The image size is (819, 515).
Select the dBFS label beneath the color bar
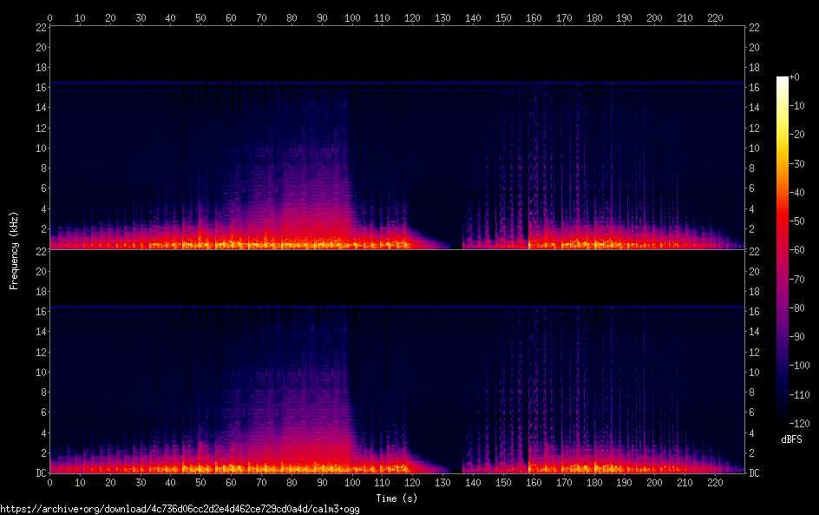(x=791, y=440)
